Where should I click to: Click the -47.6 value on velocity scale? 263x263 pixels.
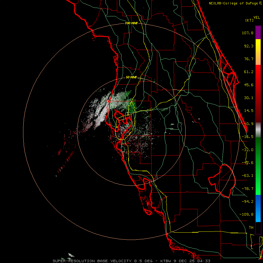[x=248, y=163]
